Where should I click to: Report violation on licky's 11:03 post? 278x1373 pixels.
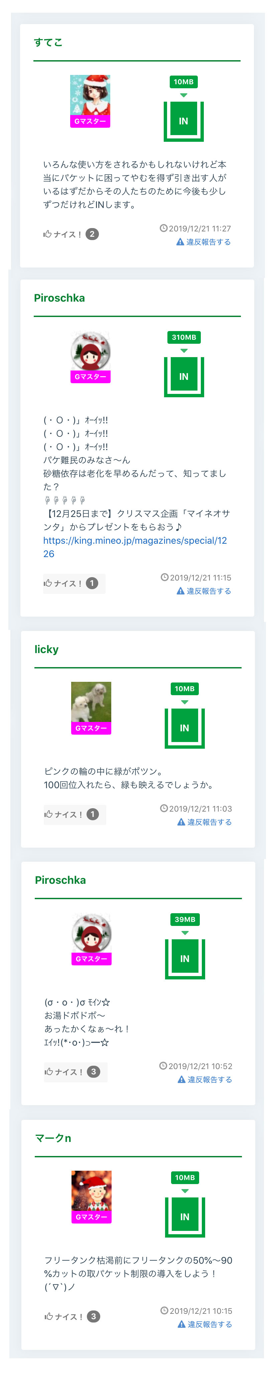click(x=204, y=822)
